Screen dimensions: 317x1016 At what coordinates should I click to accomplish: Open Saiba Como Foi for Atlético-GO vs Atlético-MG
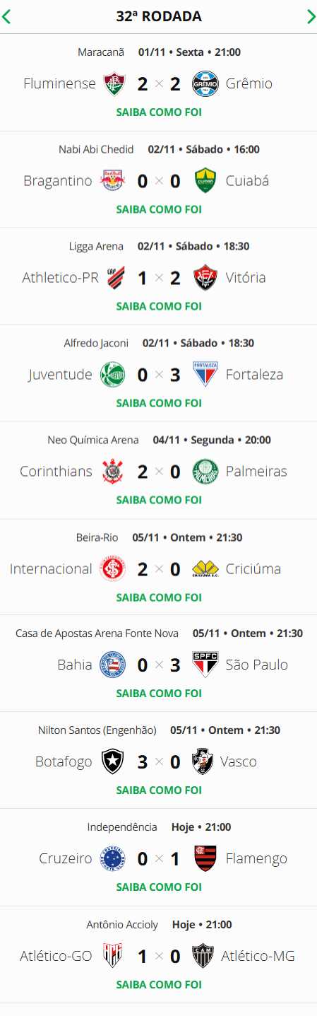(159, 984)
